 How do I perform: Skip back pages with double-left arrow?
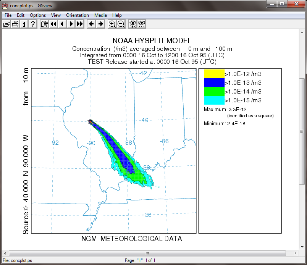pos(53,24)
